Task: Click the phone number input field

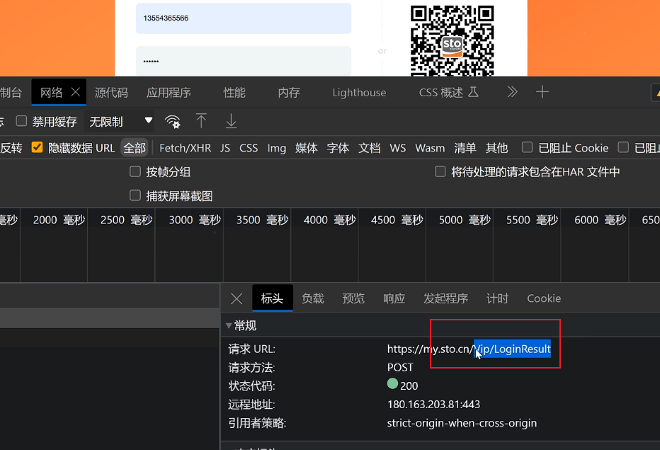Action: (x=243, y=18)
